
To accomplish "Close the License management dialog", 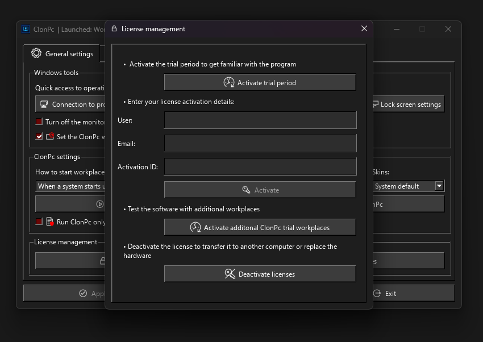I will point(364,28).
